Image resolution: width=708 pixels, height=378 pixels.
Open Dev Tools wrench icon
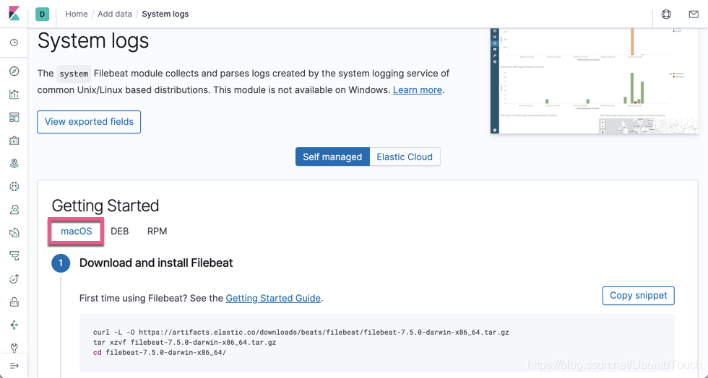coord(14,348)
